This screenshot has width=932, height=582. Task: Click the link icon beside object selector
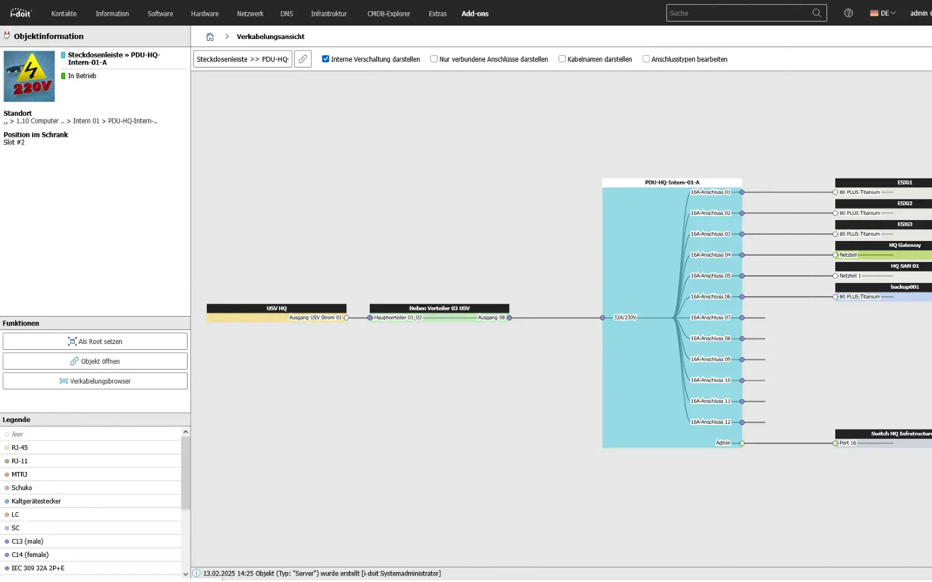(303, 59)
